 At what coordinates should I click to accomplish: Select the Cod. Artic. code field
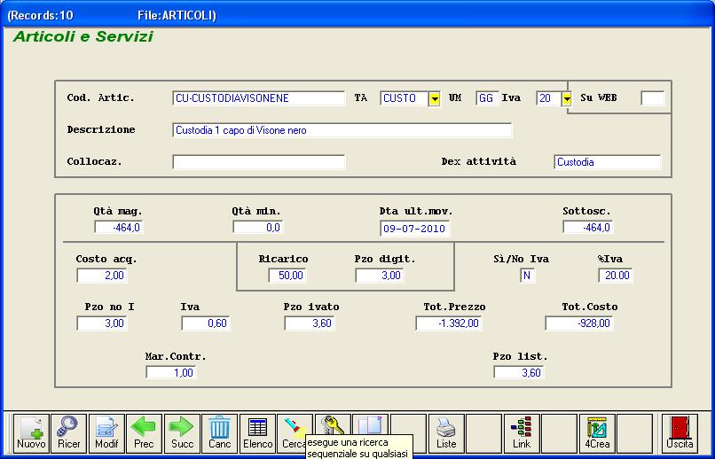258,98
